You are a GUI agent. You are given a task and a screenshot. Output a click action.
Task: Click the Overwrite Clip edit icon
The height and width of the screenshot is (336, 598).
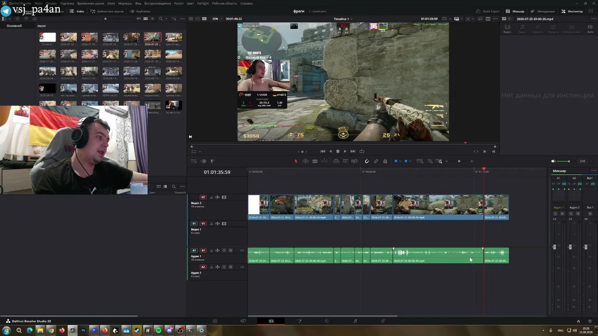345,161
